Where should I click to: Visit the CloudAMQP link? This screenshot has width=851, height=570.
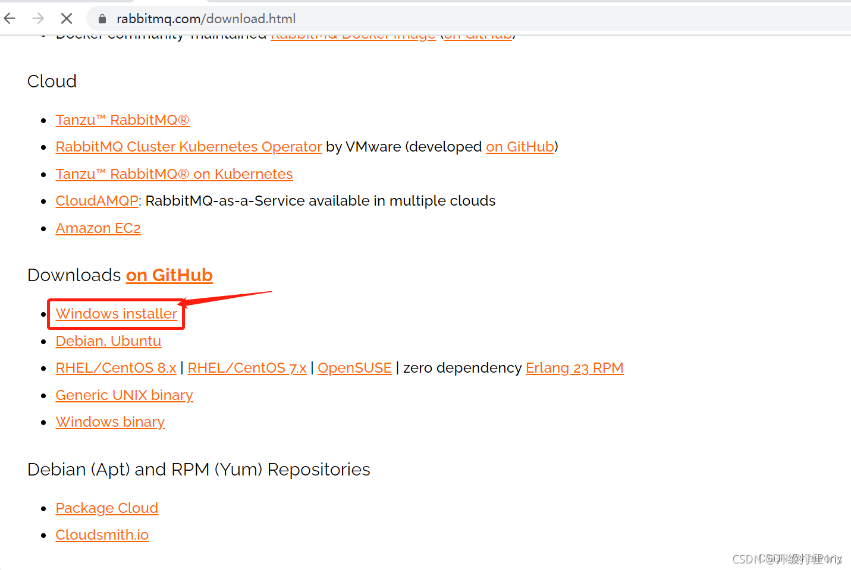point(97,201)
